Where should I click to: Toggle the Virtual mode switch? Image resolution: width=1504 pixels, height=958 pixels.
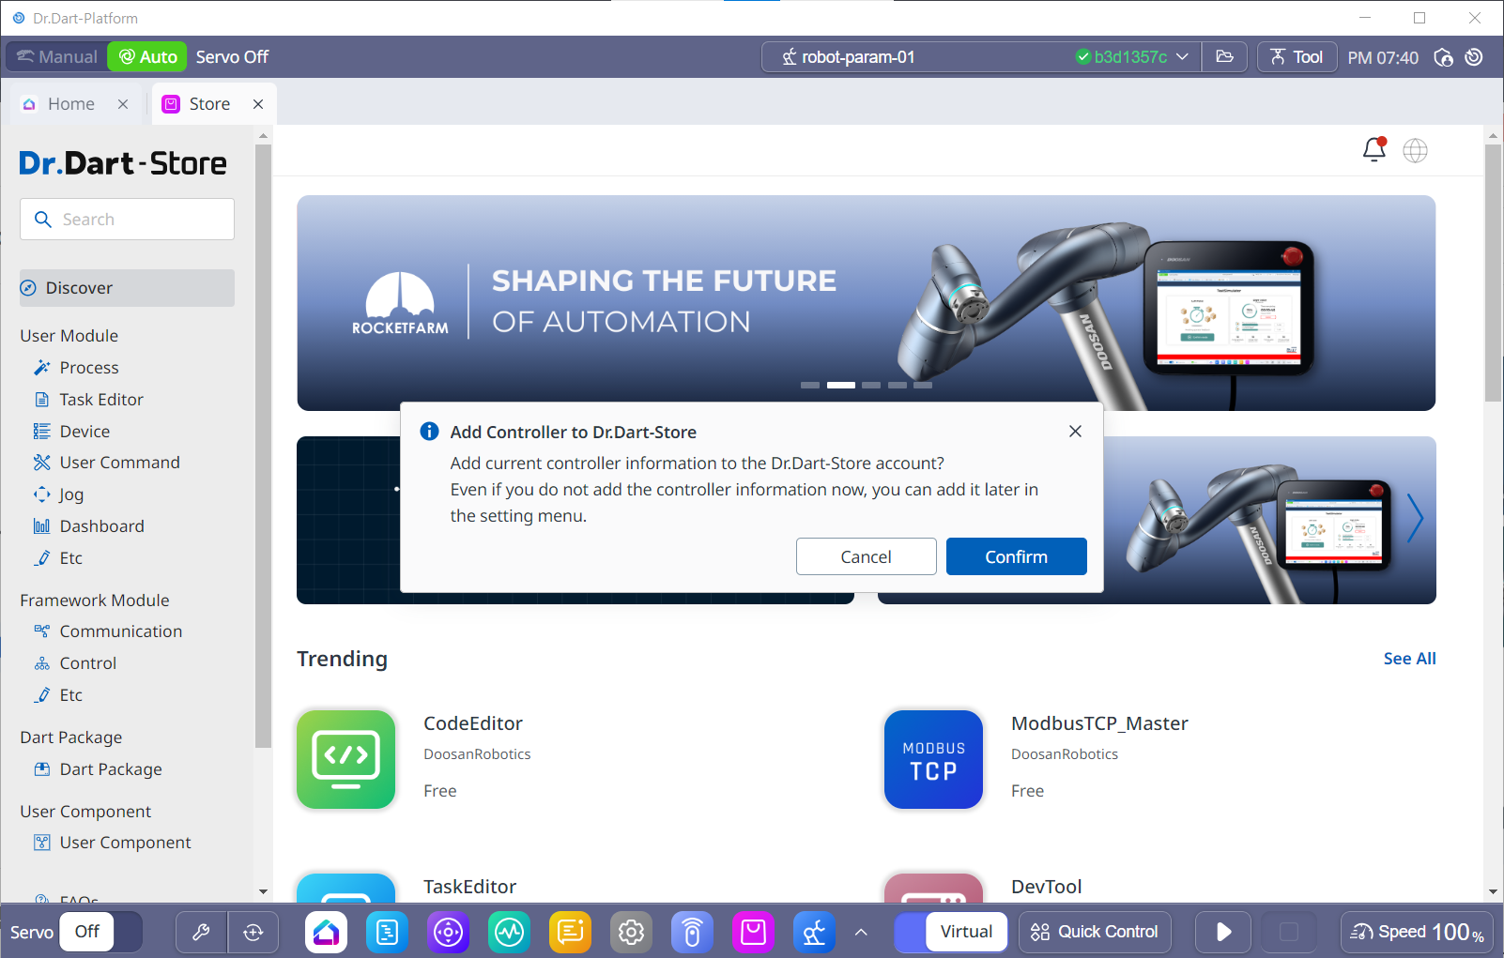click(950, 932)
